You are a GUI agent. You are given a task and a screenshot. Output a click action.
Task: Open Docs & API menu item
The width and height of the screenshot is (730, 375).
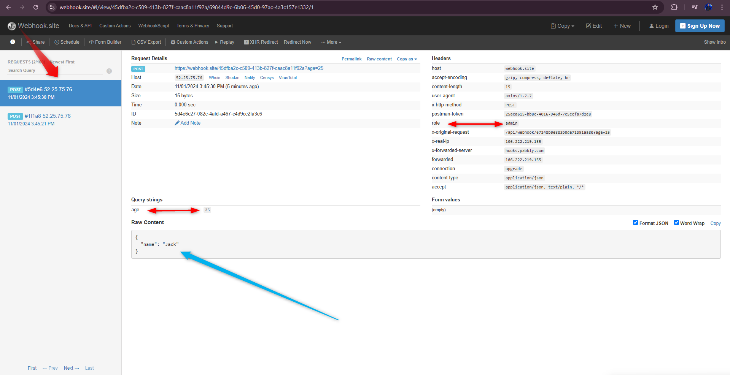tap(80, 26)
